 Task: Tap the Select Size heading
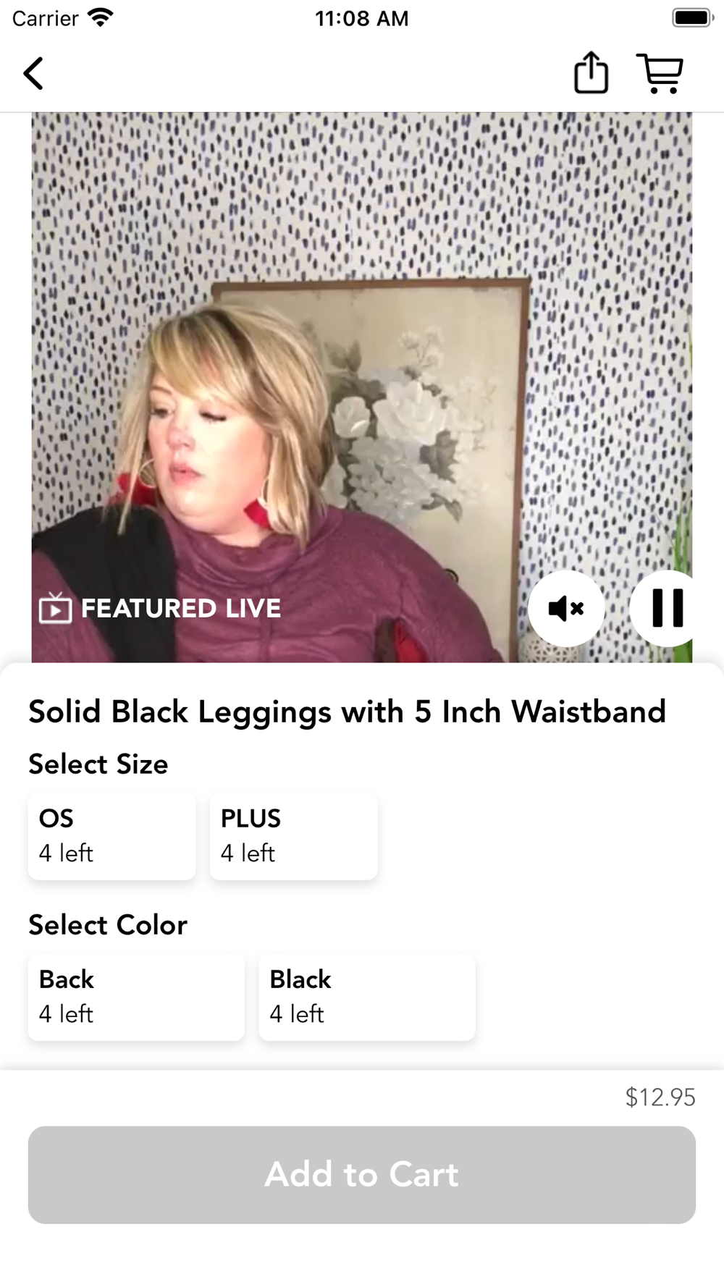click(98, 764)
